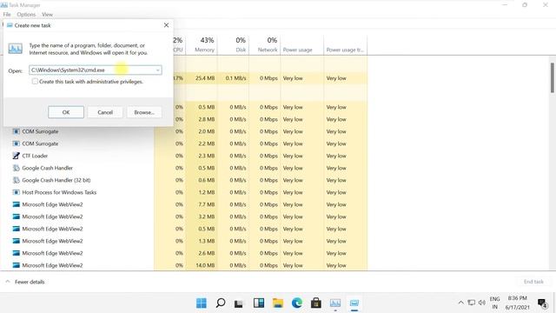556x313 pixels.
Task: Open the Options menu
Action: pos(26,15)
